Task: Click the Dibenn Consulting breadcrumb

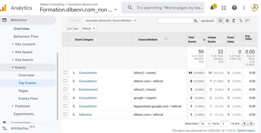Action: [x=52, y=4]
